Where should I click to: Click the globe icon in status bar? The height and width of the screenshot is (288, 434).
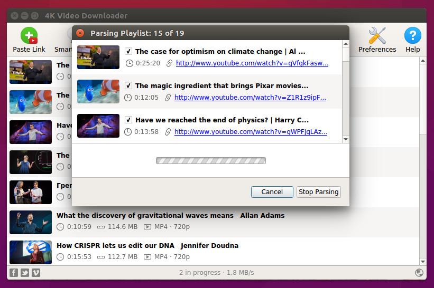coord(419,273)
